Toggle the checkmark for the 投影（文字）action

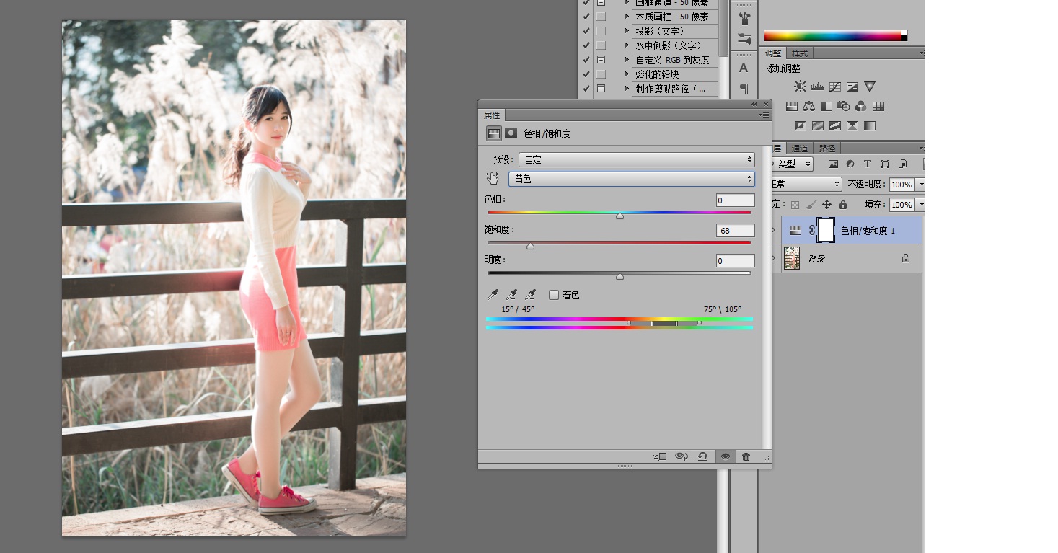tap(586, 31)
